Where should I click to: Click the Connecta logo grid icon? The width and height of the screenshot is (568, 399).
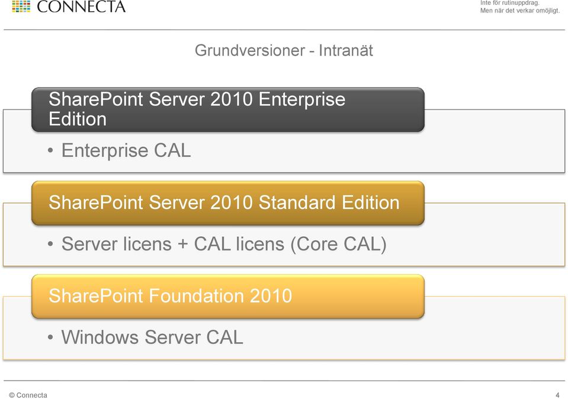pyautogui.click(x=21, y=6)
